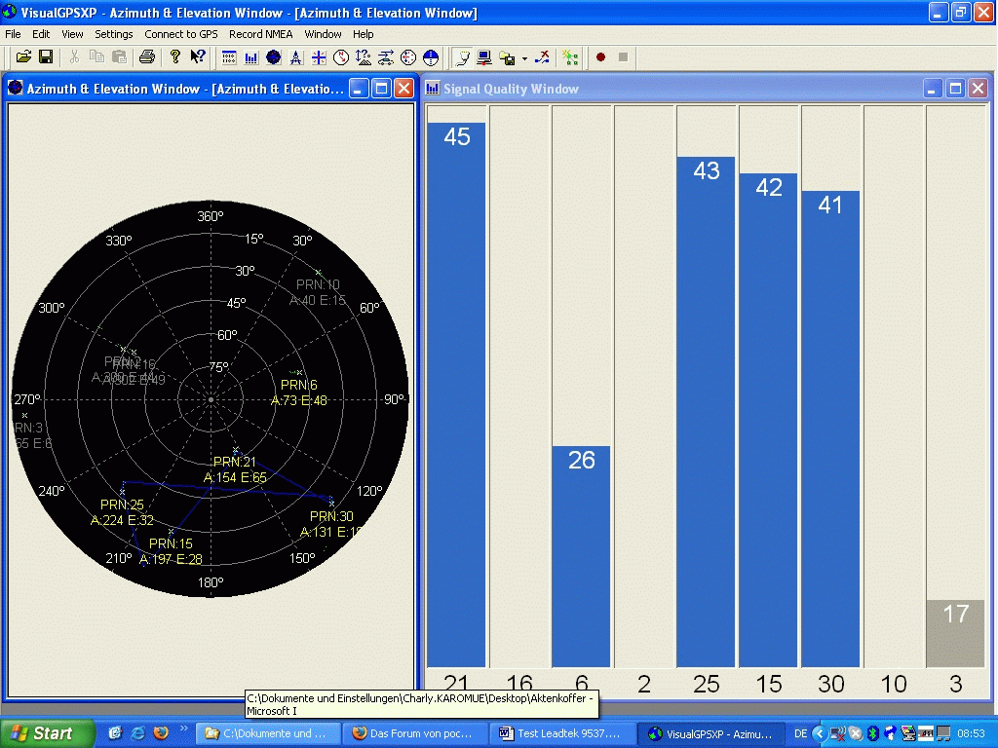Expand the dropdown arrow in the toolbar
The width and height of the screenshot is (998, 748).
(524, 57)
